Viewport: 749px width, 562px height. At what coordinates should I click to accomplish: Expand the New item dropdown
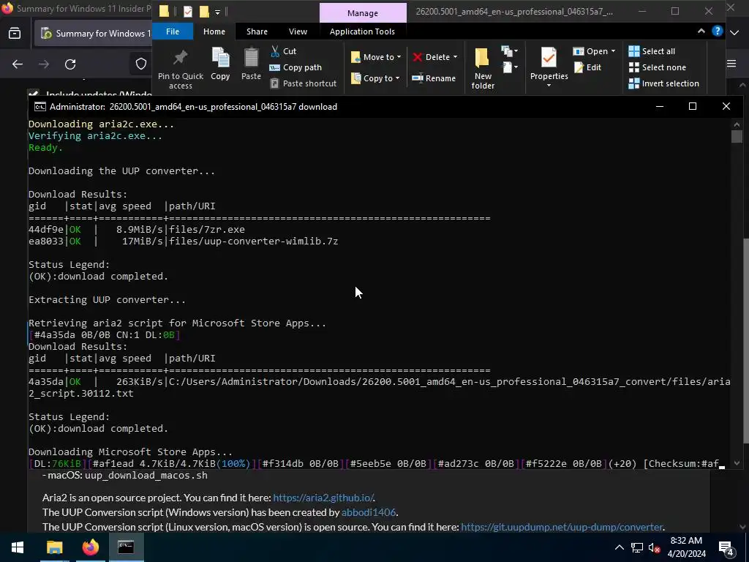tap(509, 51)
